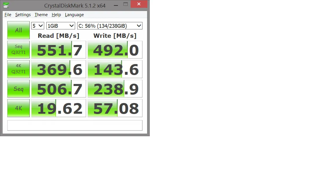This screenshot has height=187, width=333.
Task: Select the 143.6 4K Q32T1 write result
Action: click(x=115, y=69)
